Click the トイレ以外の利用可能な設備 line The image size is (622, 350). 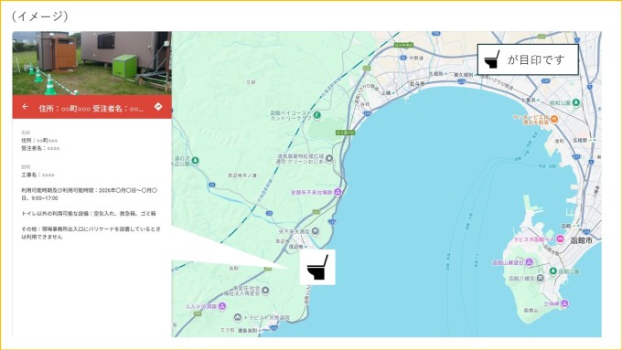pos(89,214)
